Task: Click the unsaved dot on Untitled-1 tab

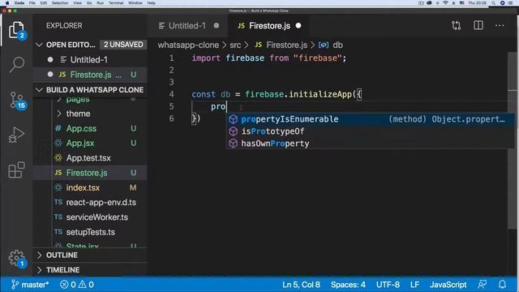Action: pyautogui.click(x=217, y=25)
